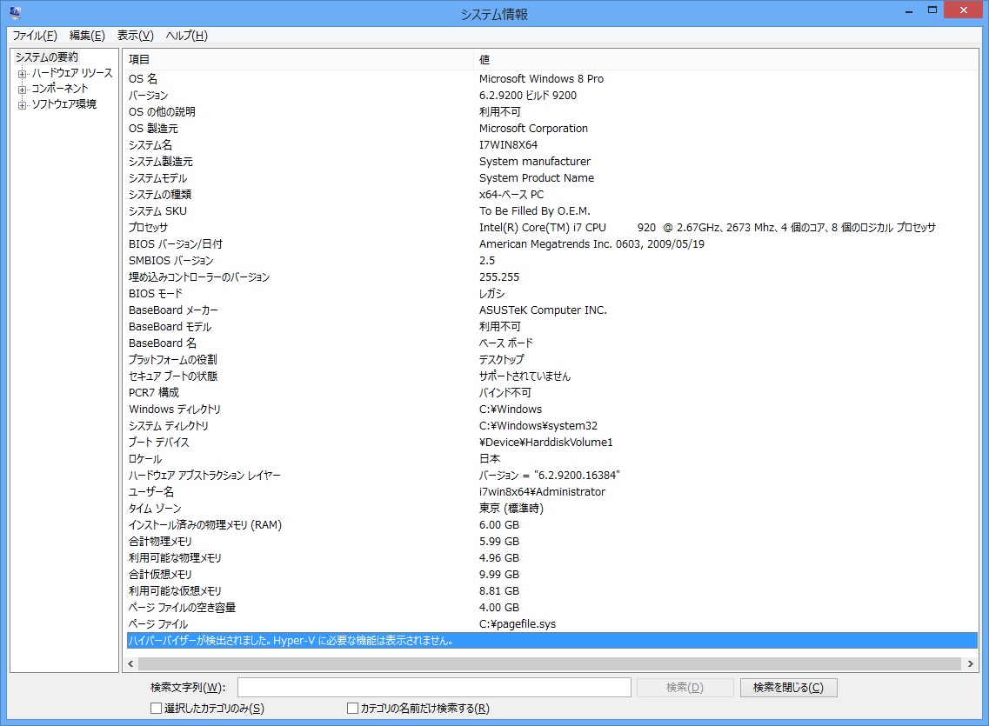
Task: Click the 合計仮想メモリ row
Action: tap(551, 575)
